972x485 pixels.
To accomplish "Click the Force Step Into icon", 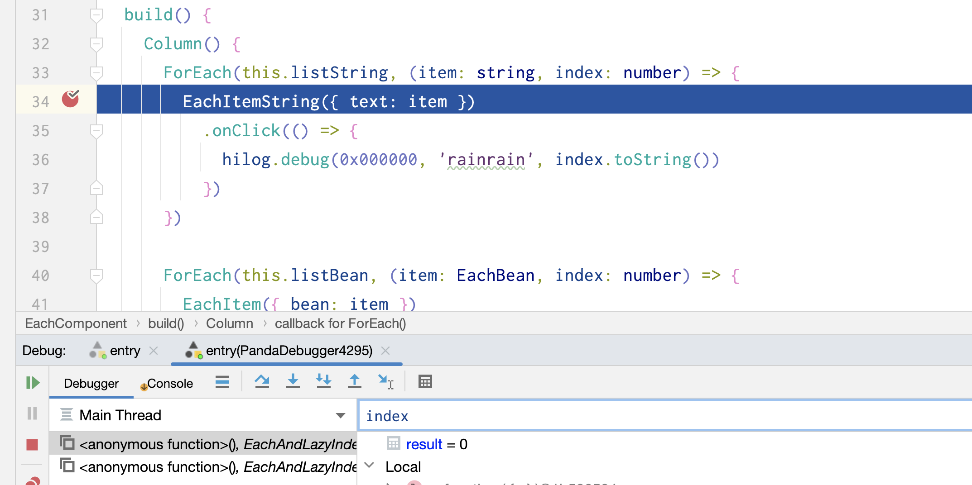I will [323, 381].
